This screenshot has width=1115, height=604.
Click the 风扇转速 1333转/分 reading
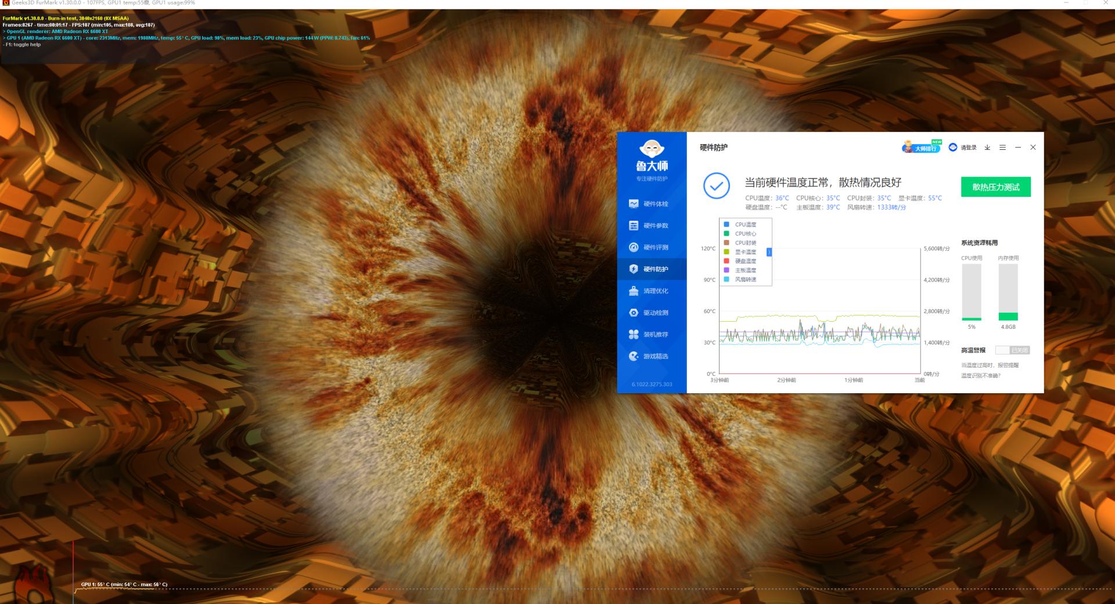[876, 207]
